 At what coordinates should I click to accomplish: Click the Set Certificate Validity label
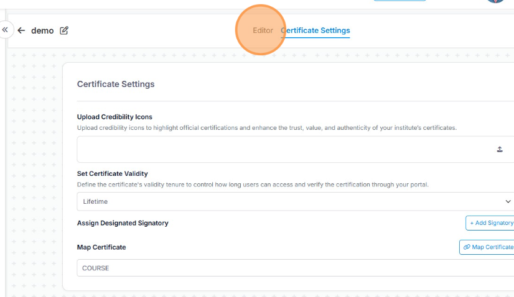click(112, 174)
